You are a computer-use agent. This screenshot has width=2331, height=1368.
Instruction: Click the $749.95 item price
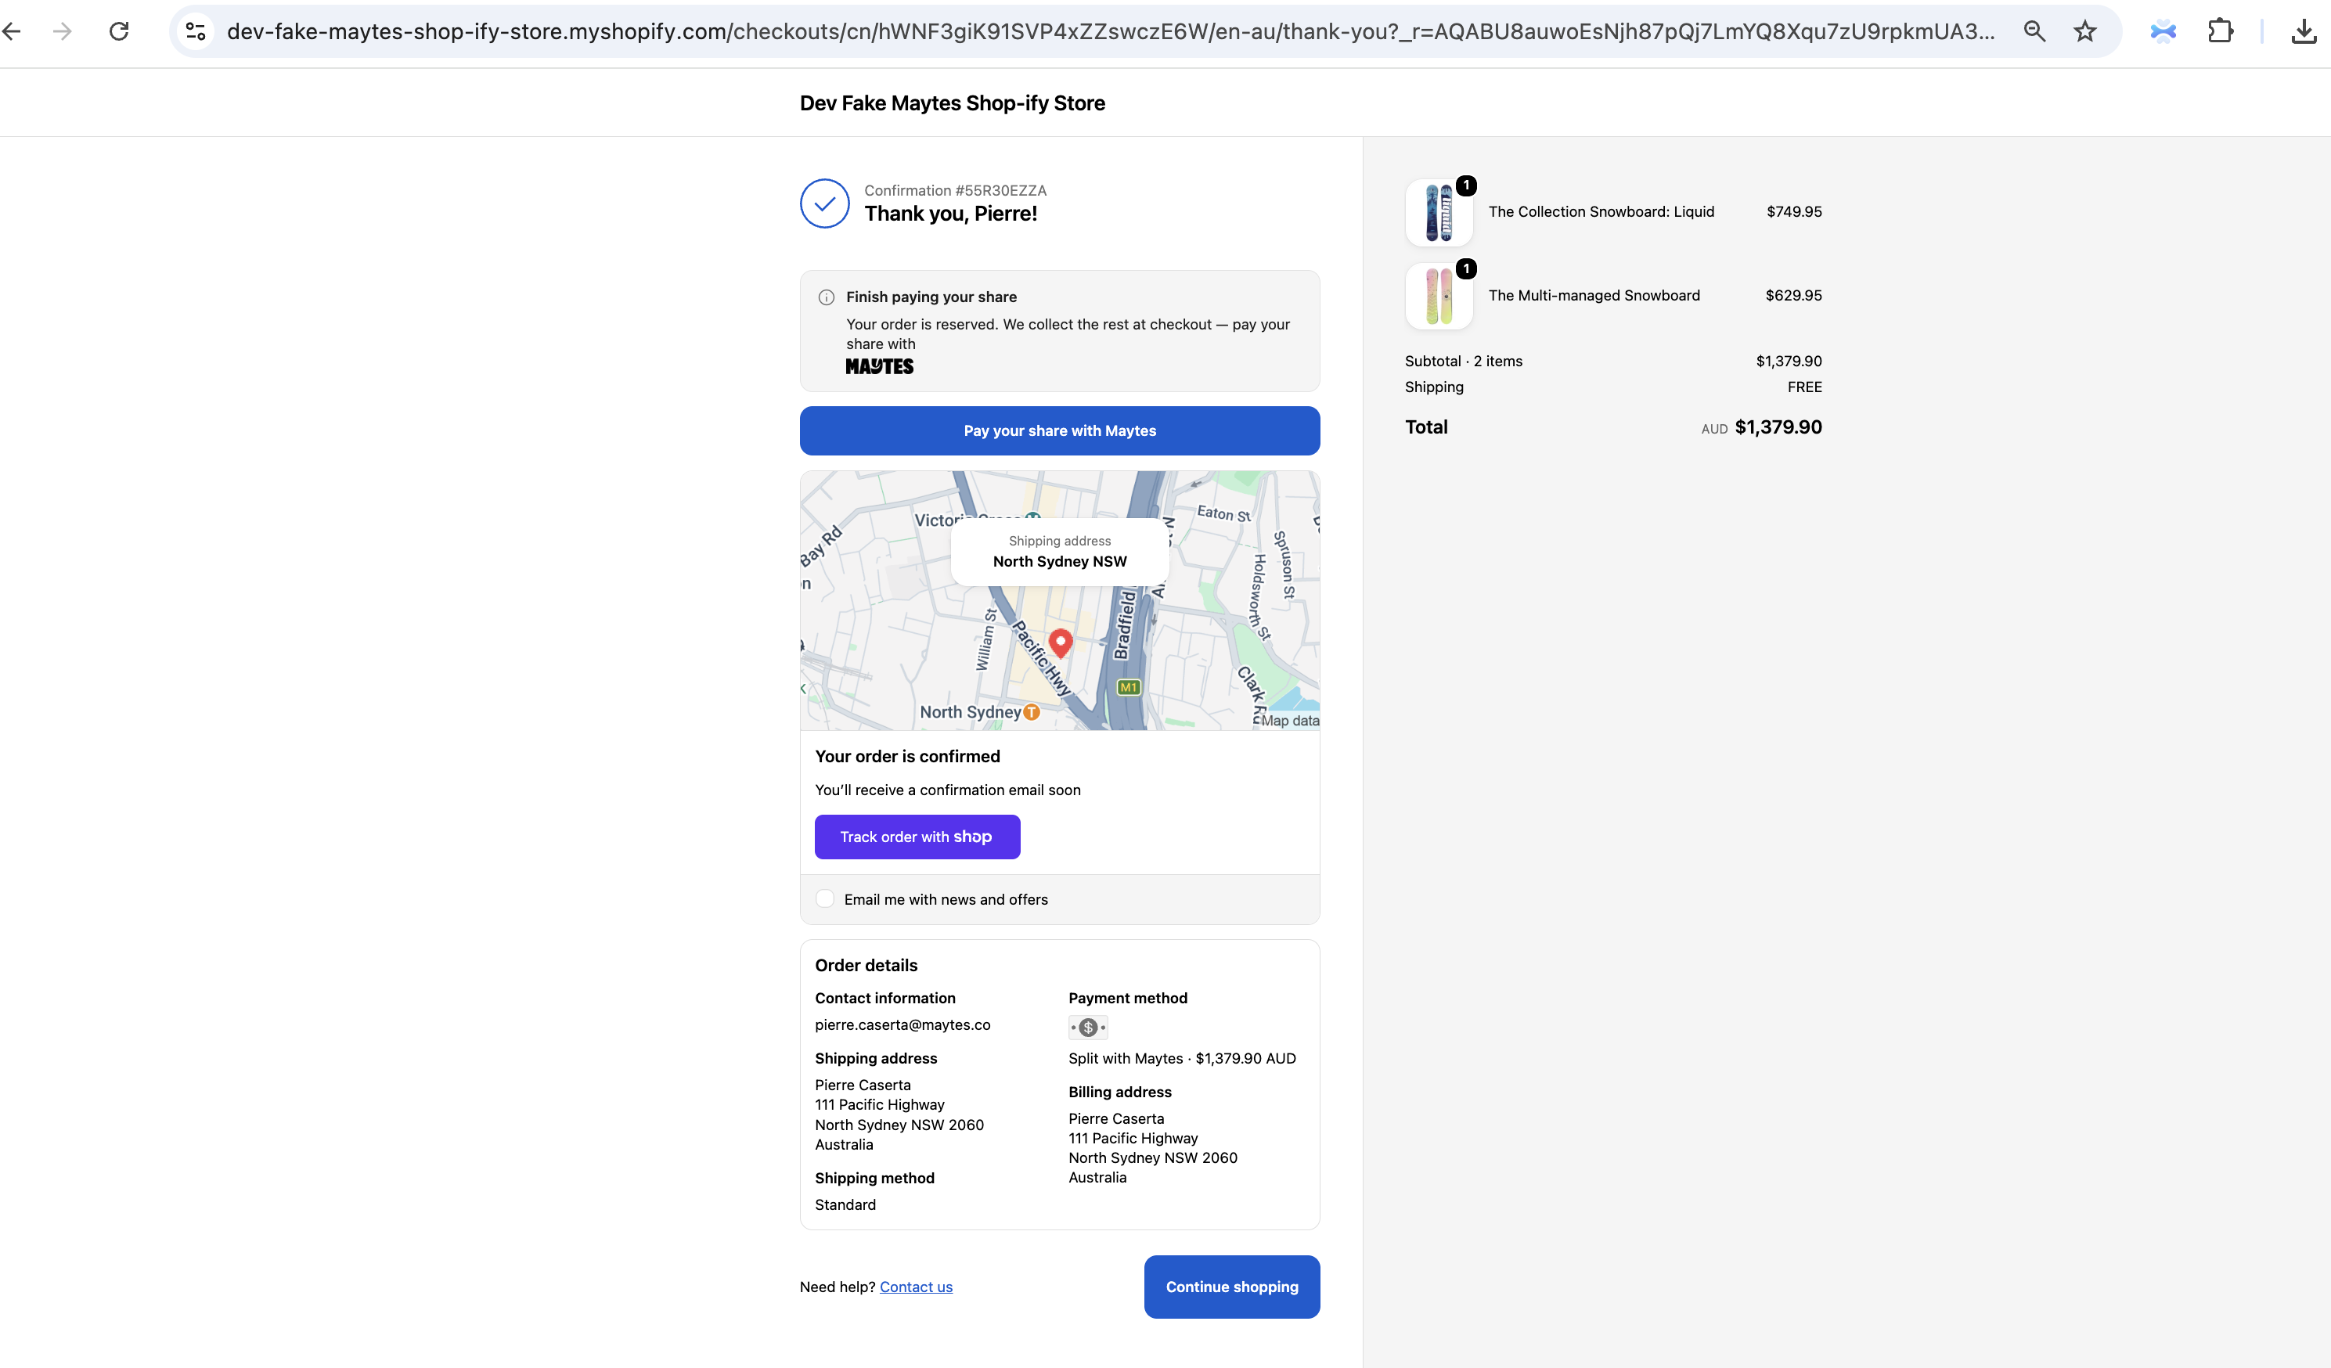tap(1793, 212)
